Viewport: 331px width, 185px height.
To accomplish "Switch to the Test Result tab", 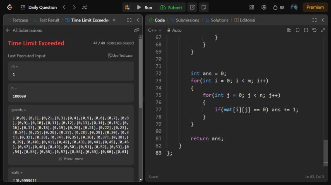I will (x=46, y=20).
